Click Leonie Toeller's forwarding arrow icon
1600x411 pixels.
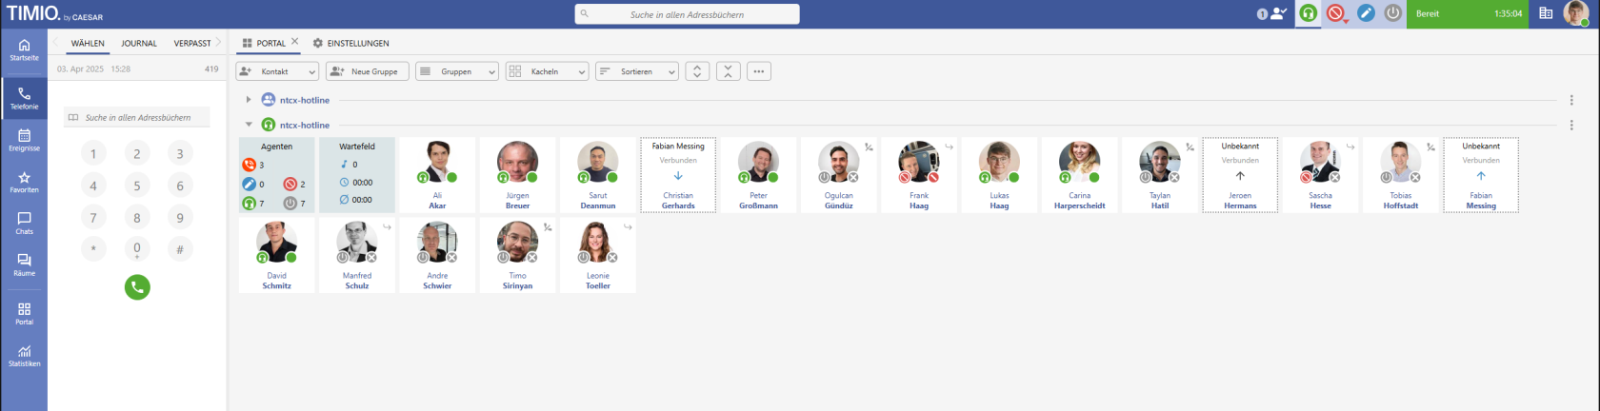click(628, 226)
